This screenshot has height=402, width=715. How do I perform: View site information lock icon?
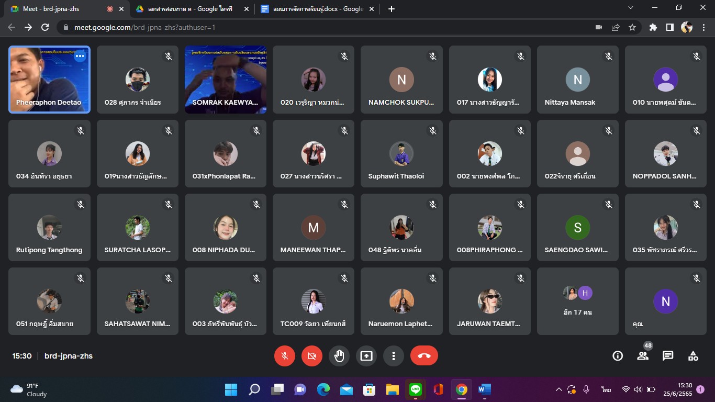pos(65,27)
